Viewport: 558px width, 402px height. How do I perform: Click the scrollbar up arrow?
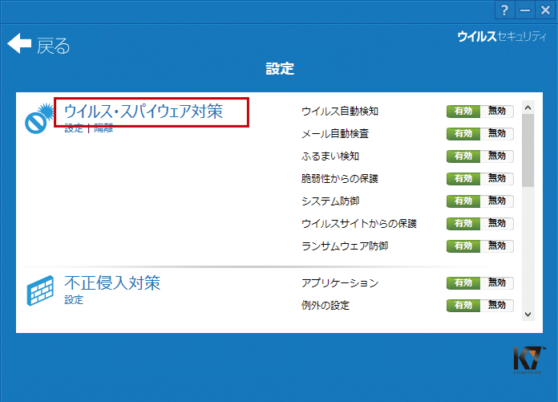(x=528, y=108)
